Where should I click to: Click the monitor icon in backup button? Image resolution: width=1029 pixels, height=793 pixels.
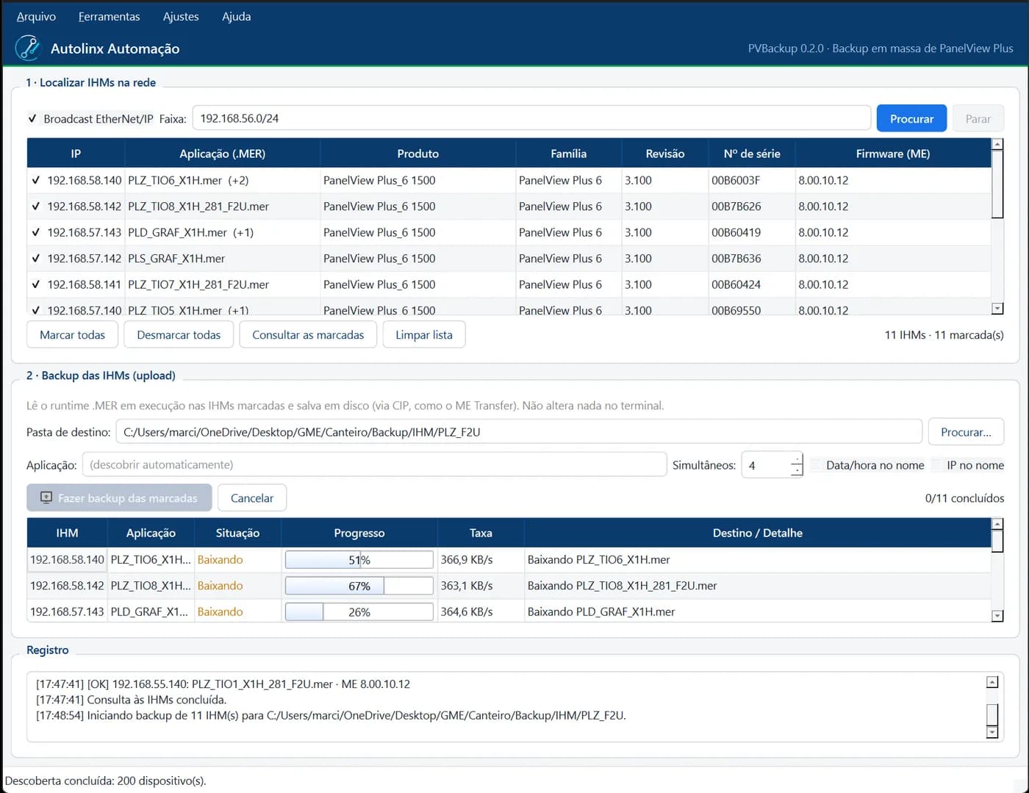(46, 498)
